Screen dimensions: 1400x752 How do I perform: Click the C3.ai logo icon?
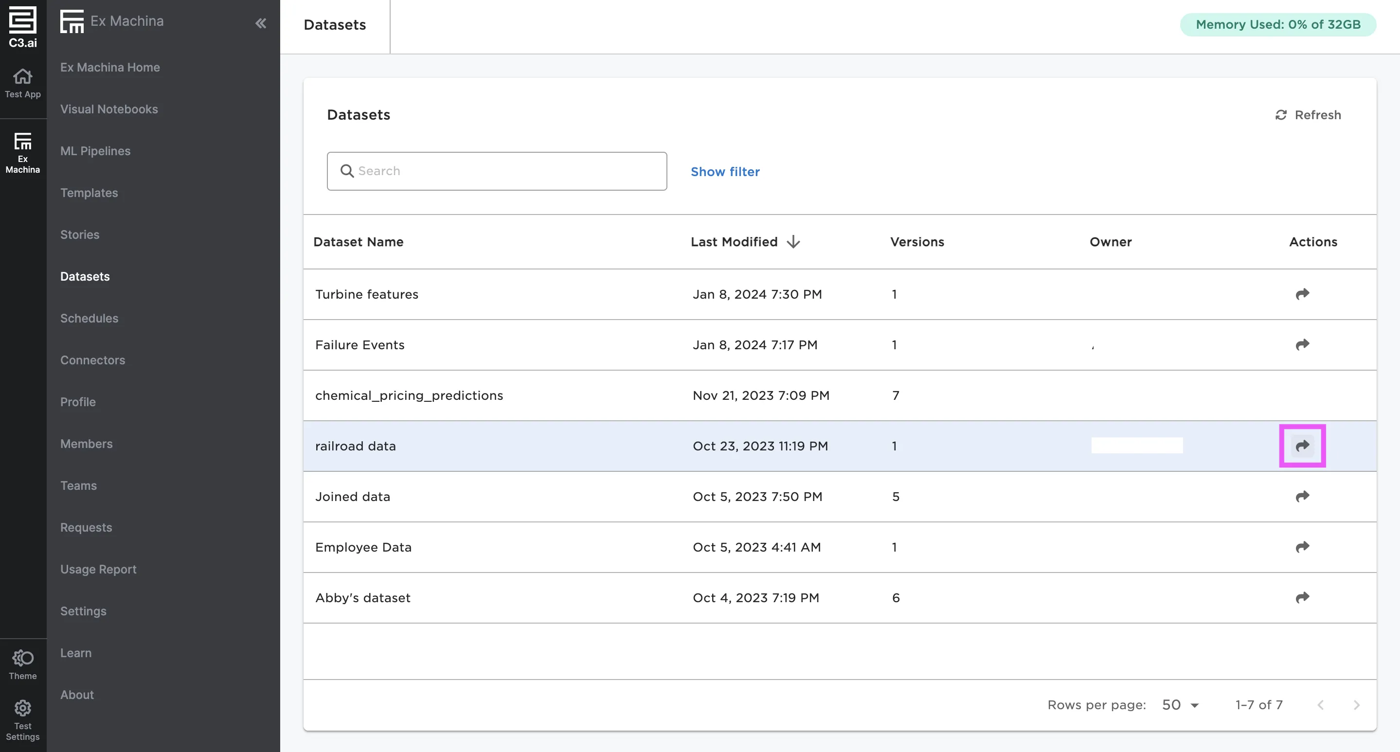pyautogui.click(x=23, y=26)
